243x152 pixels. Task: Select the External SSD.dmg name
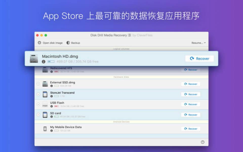click(x=63, y=82)
